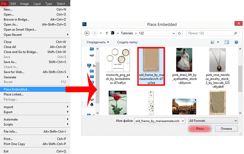Viewport: 244px width, 154px height.
Task: Click the Forward arrow in file dialog
Action: tap(94, 33)
